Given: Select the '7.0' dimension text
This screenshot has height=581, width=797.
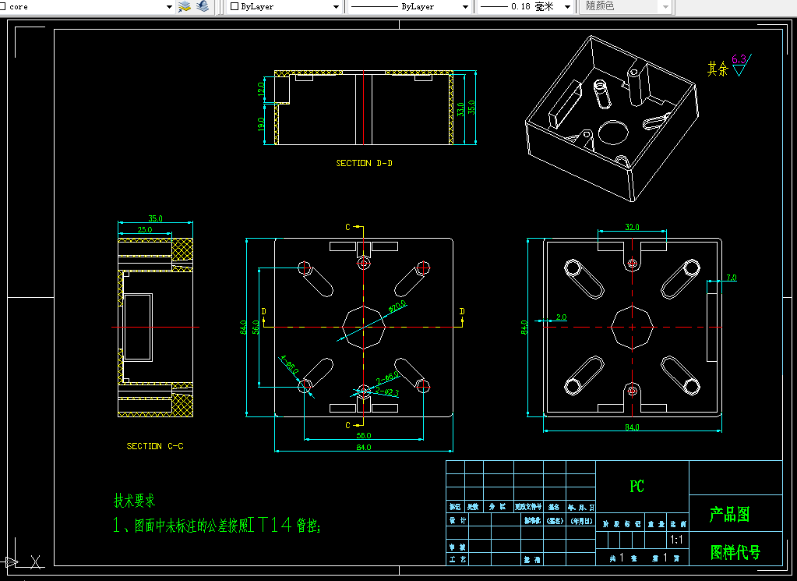Looking at the screenshot, I should click(732, 278).
